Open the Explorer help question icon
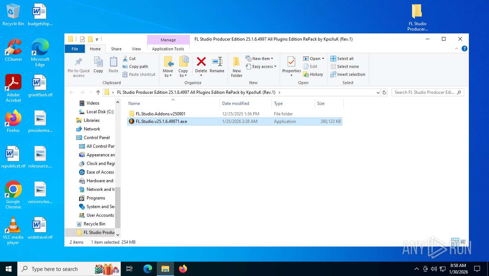The height and width of the screenshot is (276, 489). tap(464, 49)
